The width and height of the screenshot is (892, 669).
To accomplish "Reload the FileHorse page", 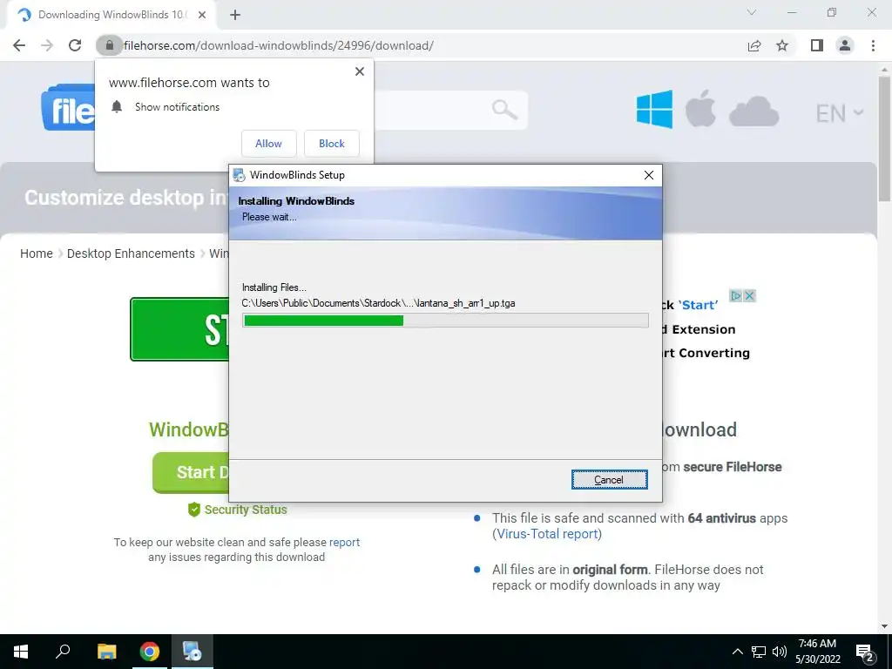I will 75,45.
